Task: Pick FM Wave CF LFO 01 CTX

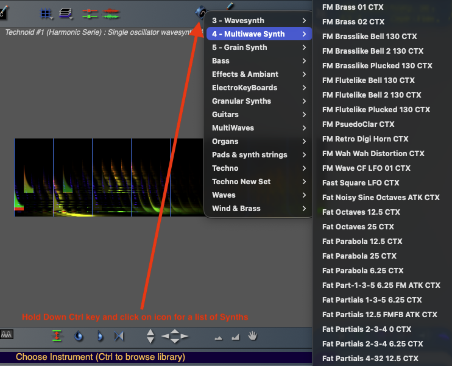Action: coord(366,168)
